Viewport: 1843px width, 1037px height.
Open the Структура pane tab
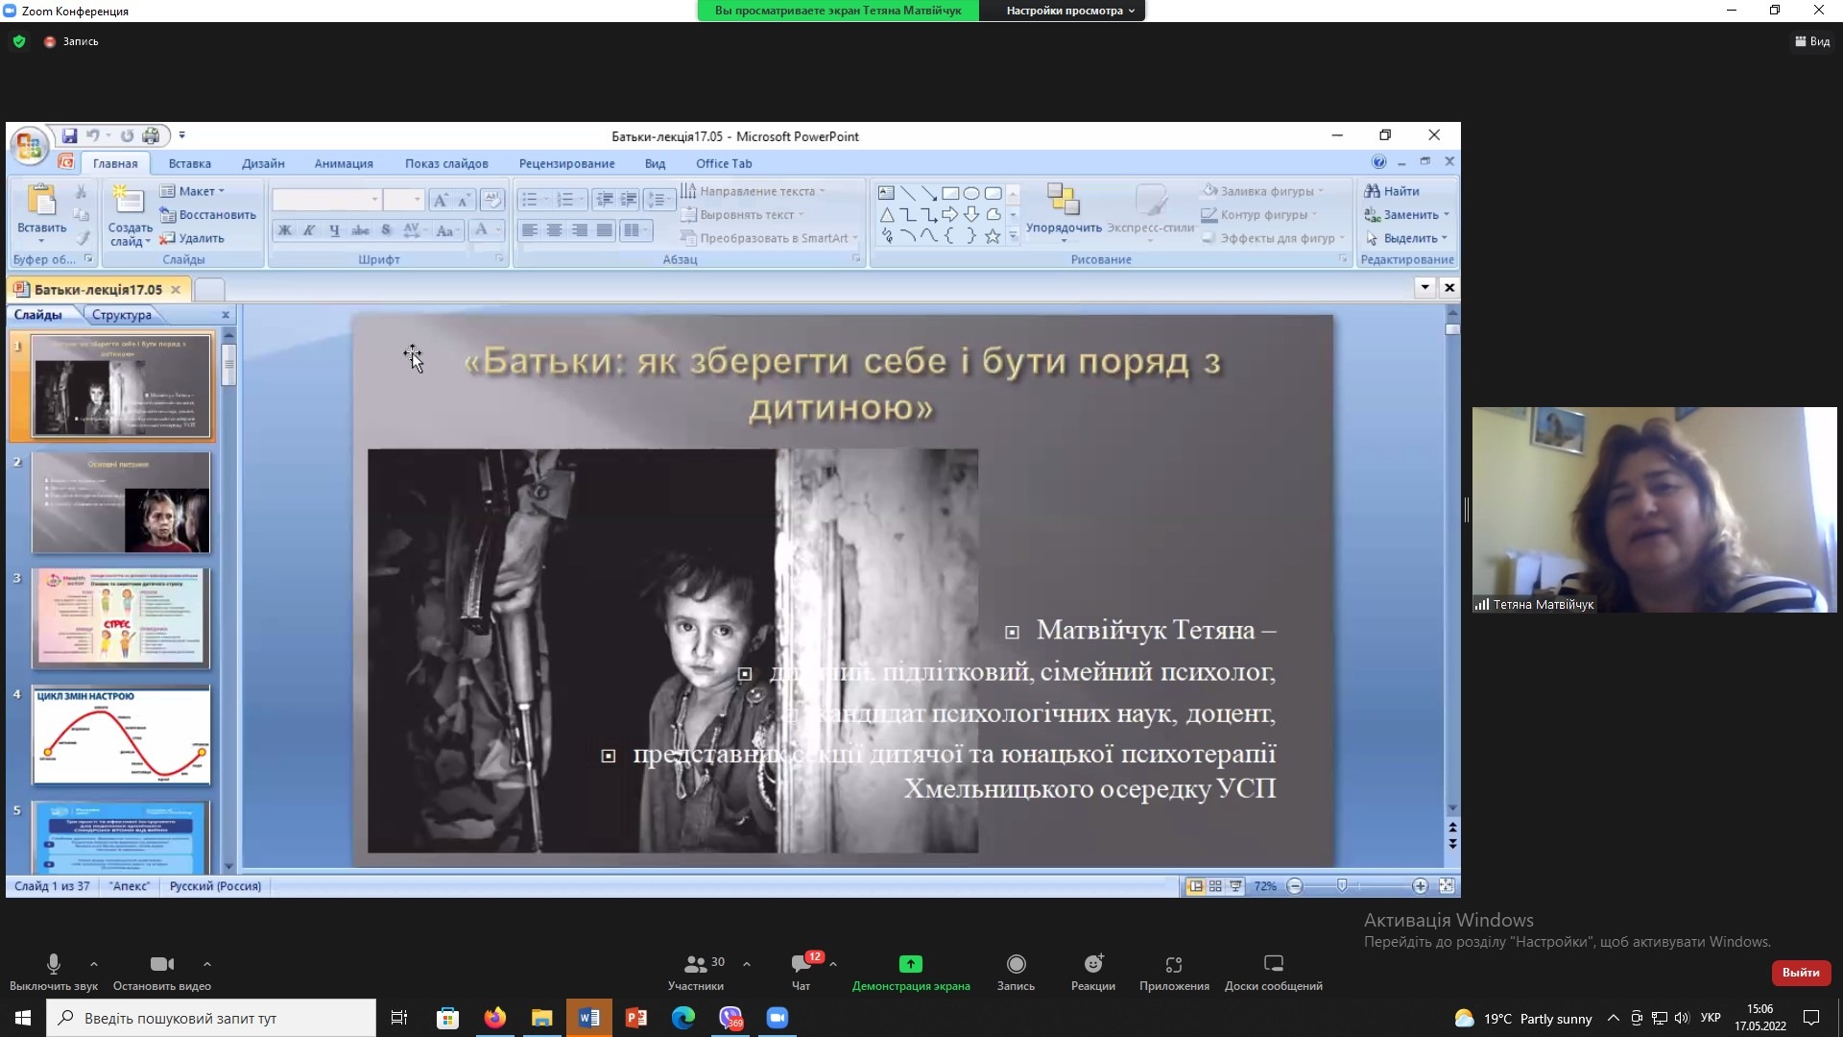122,315
